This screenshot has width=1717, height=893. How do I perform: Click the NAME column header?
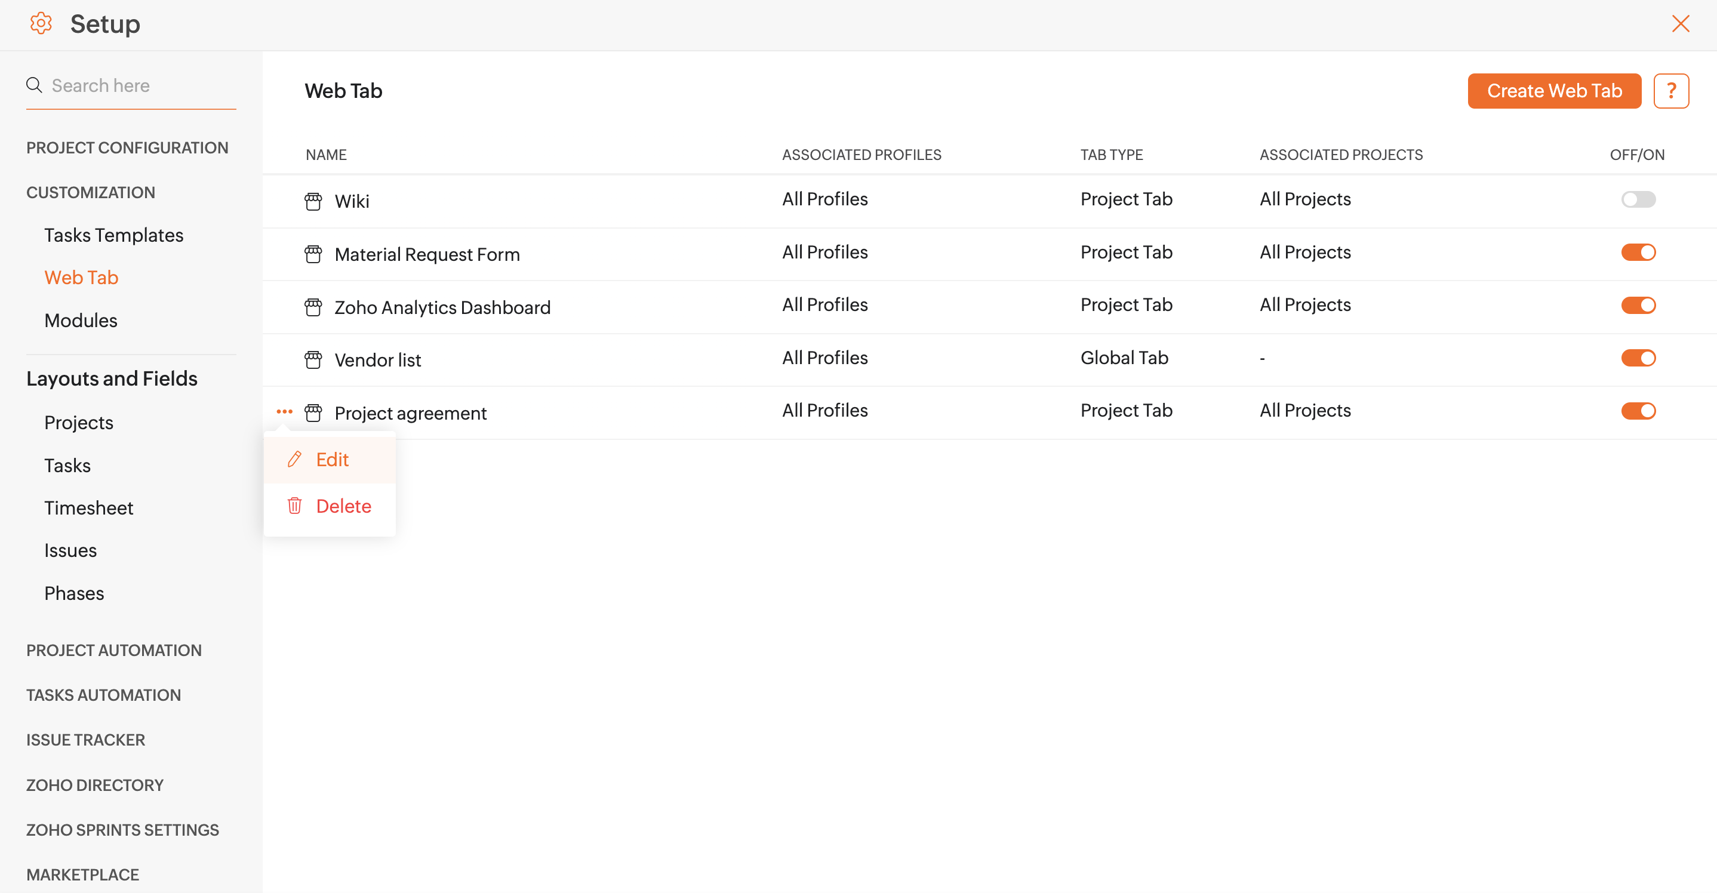(x=326, y=155)
